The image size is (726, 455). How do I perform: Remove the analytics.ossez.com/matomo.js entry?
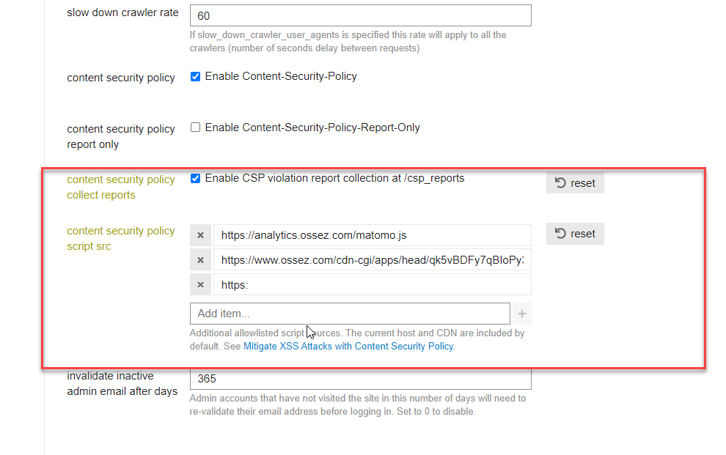(200, 235)
